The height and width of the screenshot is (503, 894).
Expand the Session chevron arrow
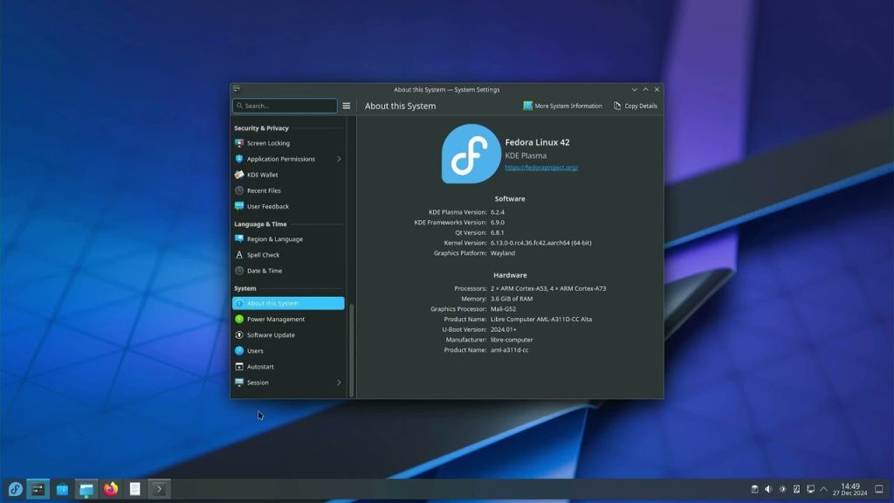339,382
